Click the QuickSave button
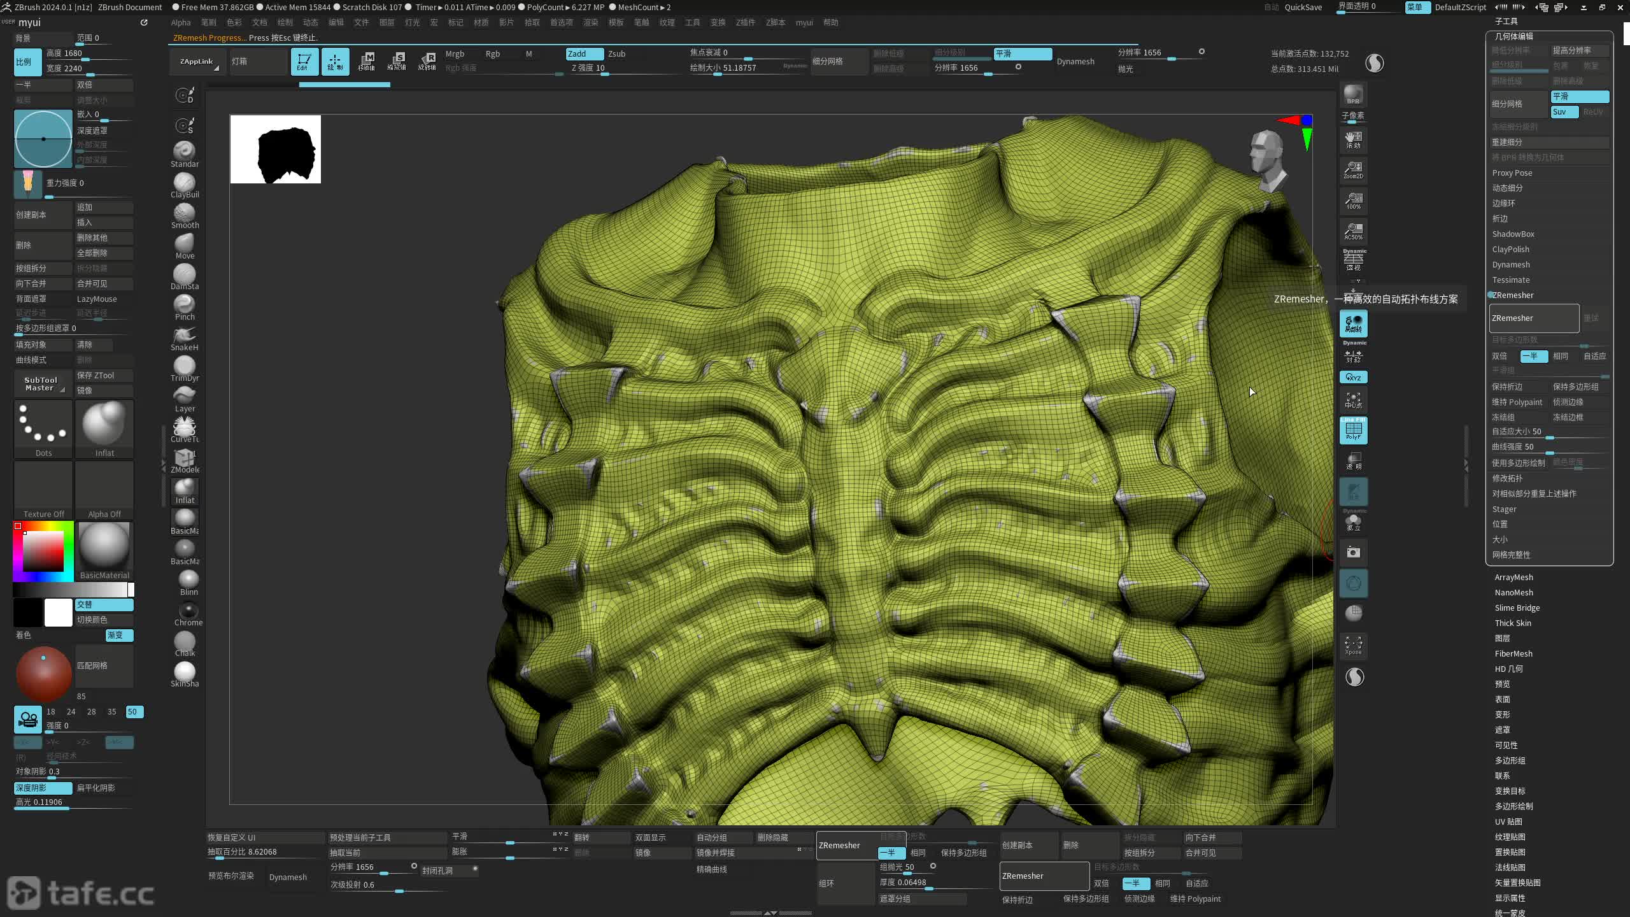The height and width of the screenshot is (917, 1630). (1303, 7)
